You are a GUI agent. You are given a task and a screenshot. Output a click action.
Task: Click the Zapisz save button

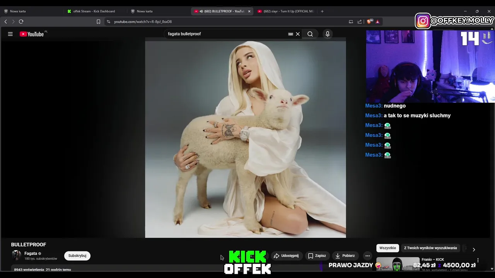(317, 256)
